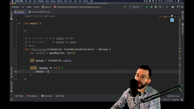Viewport: 194px width, 109px height.
Task: Click the red error stripe mark on scrollbar
Action: [x=180, y=74]
